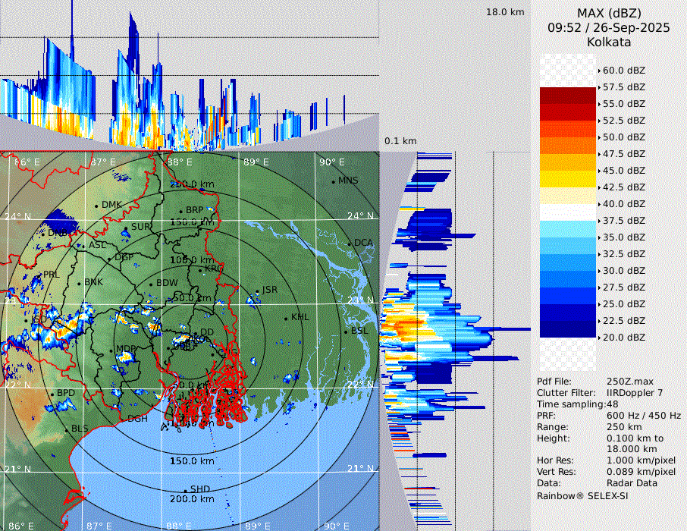Select the Clutter Filter IIRDoppler 7 value
The height and width of the screenshot is (531, 687).
[635, 393]
